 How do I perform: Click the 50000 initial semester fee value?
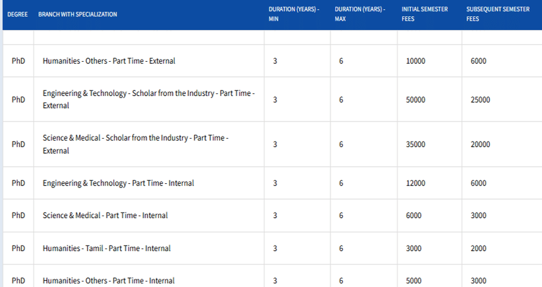pos(415,100)
